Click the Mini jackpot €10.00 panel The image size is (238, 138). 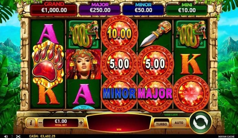187,10
